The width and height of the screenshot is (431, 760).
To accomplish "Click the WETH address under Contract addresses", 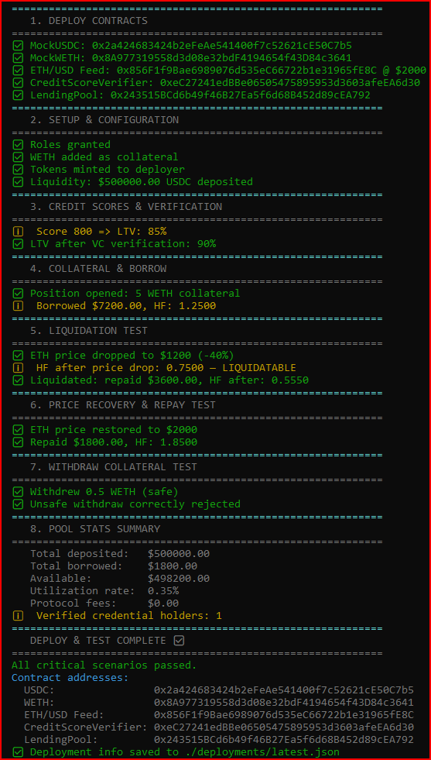I will [284, 703].
